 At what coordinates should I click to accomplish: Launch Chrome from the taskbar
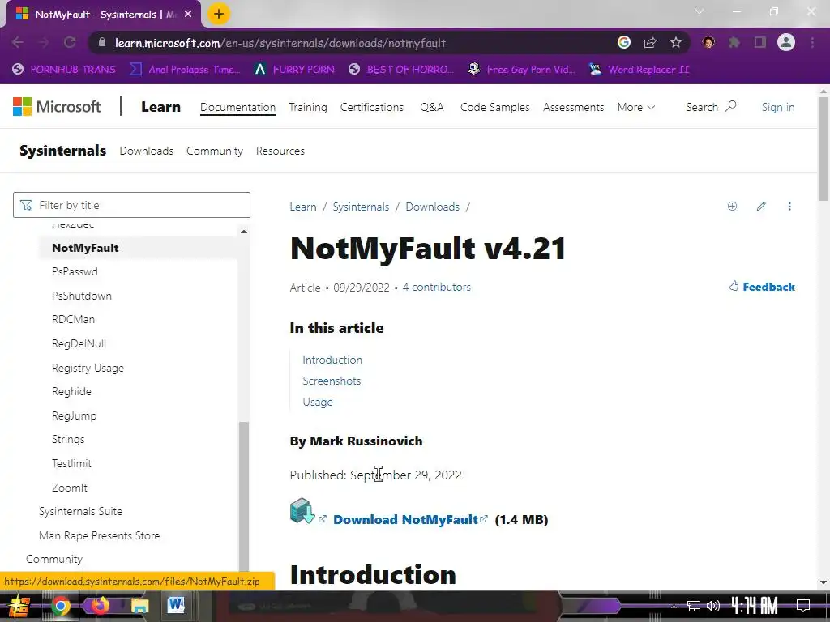pos(61,606)
